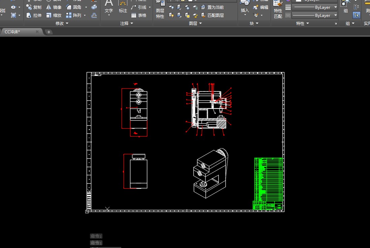370x248 pixels.
Task: Click the group add/remove icon
Action: click(356, 7)
